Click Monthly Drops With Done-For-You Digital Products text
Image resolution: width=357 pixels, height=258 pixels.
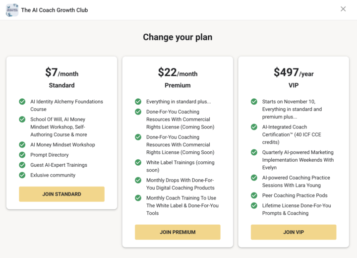(180, 184)
